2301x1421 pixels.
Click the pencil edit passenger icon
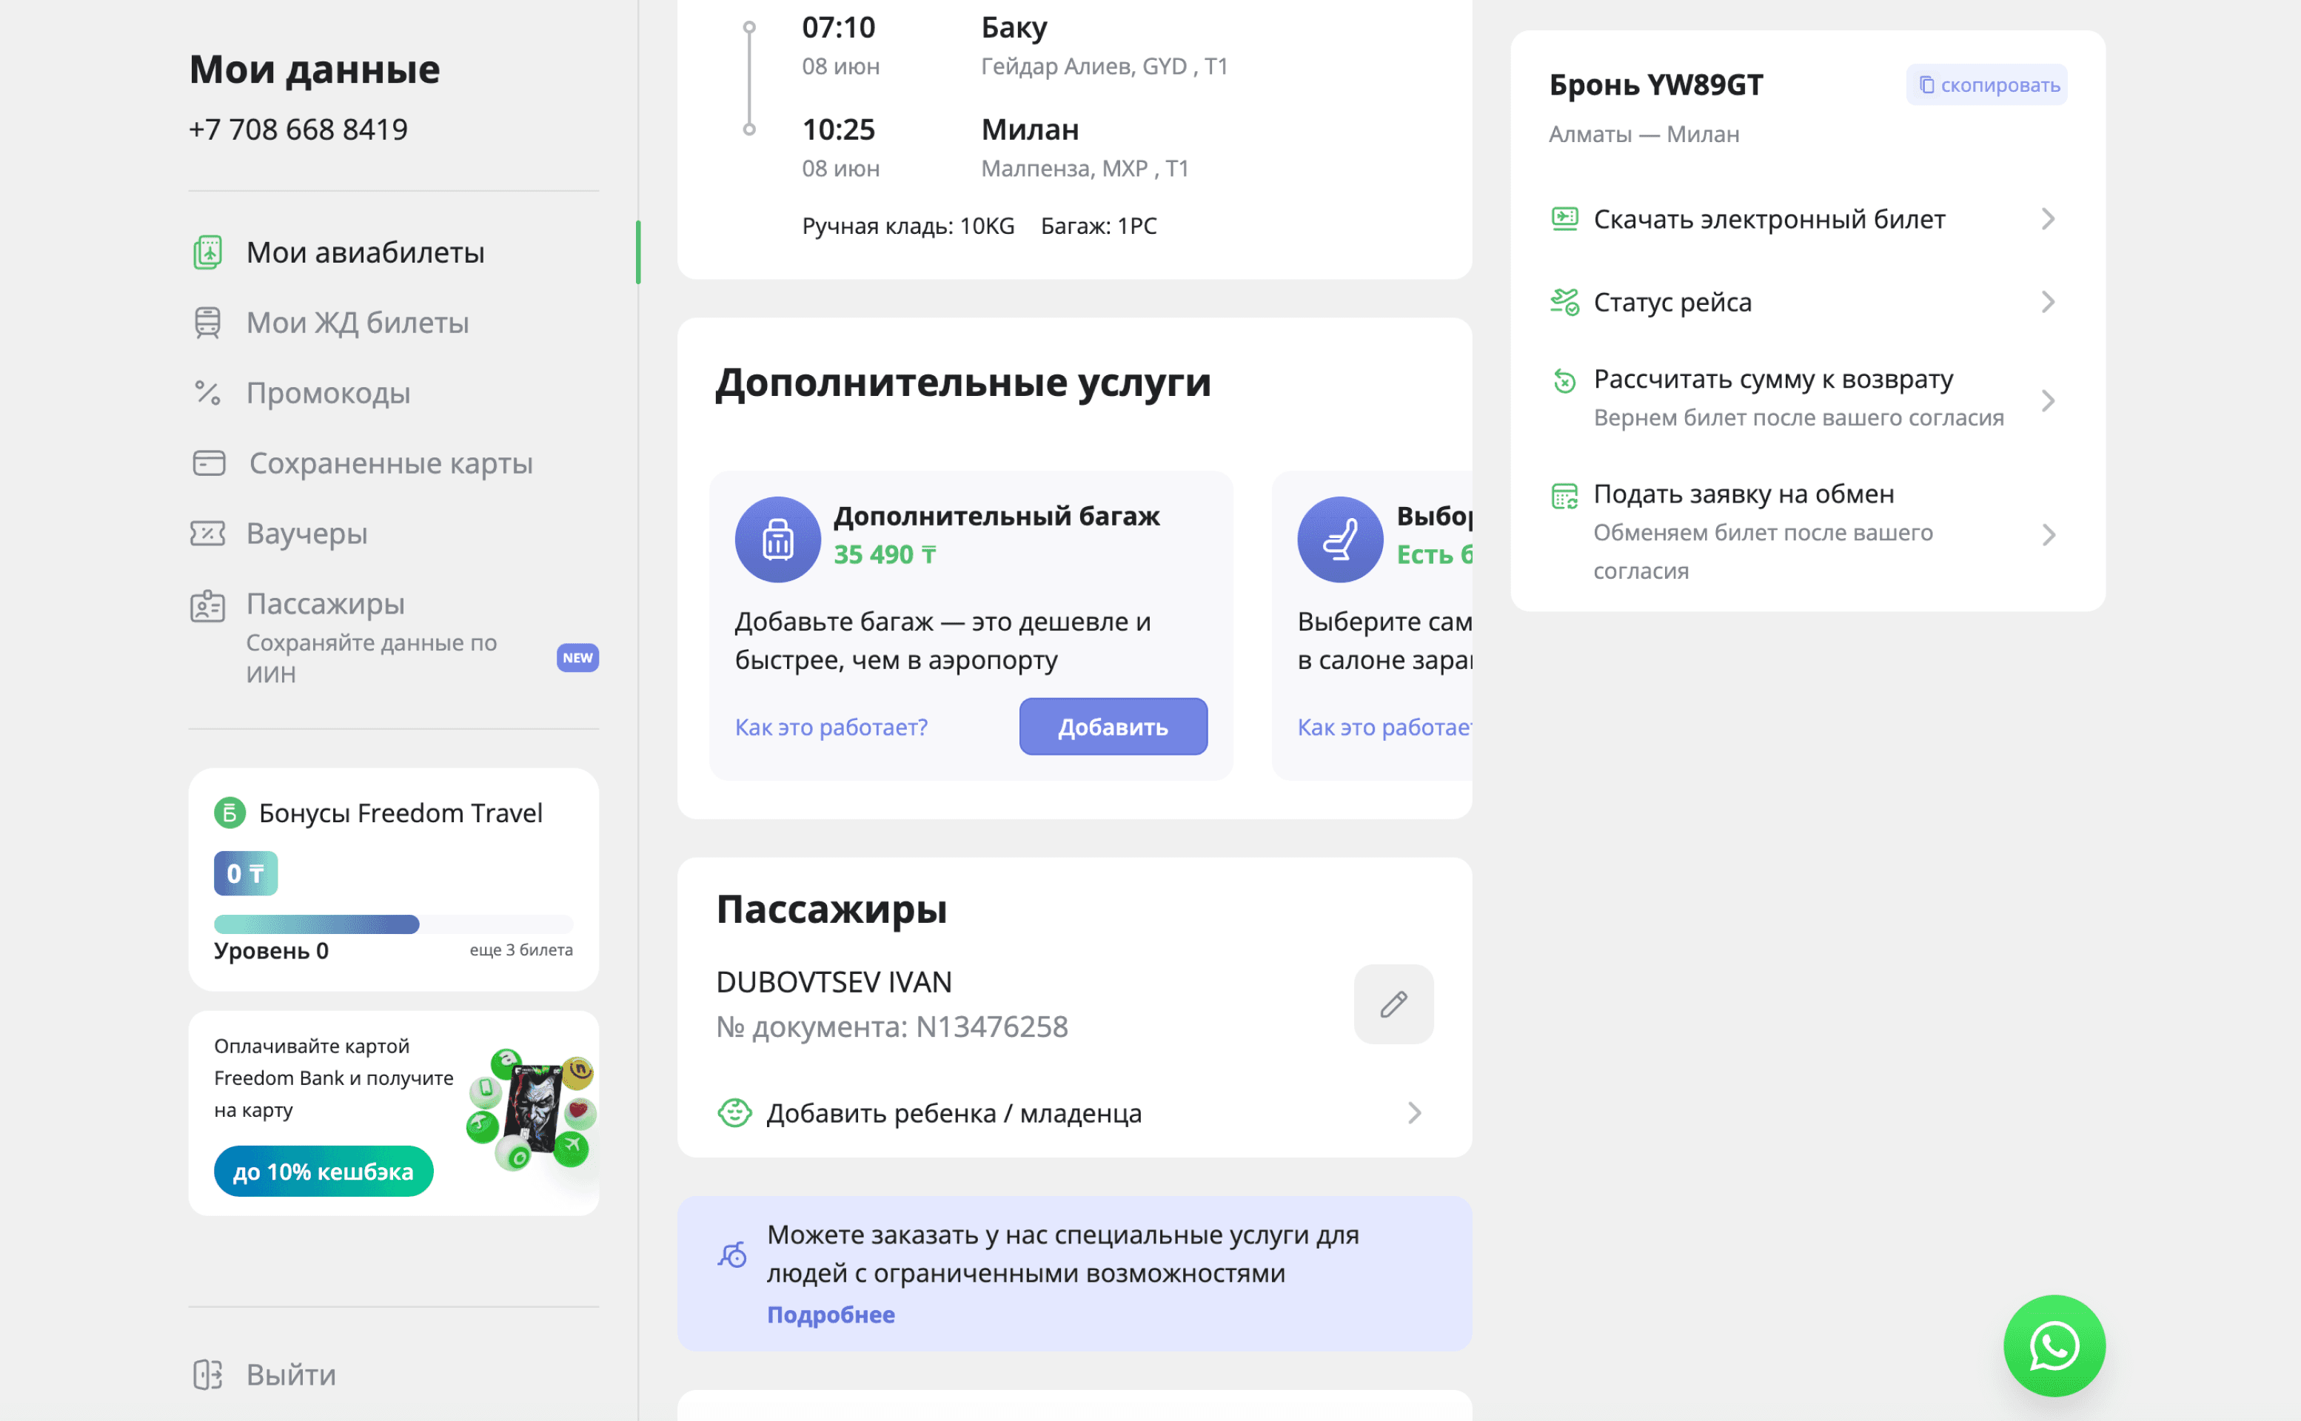point(1393,1004)
